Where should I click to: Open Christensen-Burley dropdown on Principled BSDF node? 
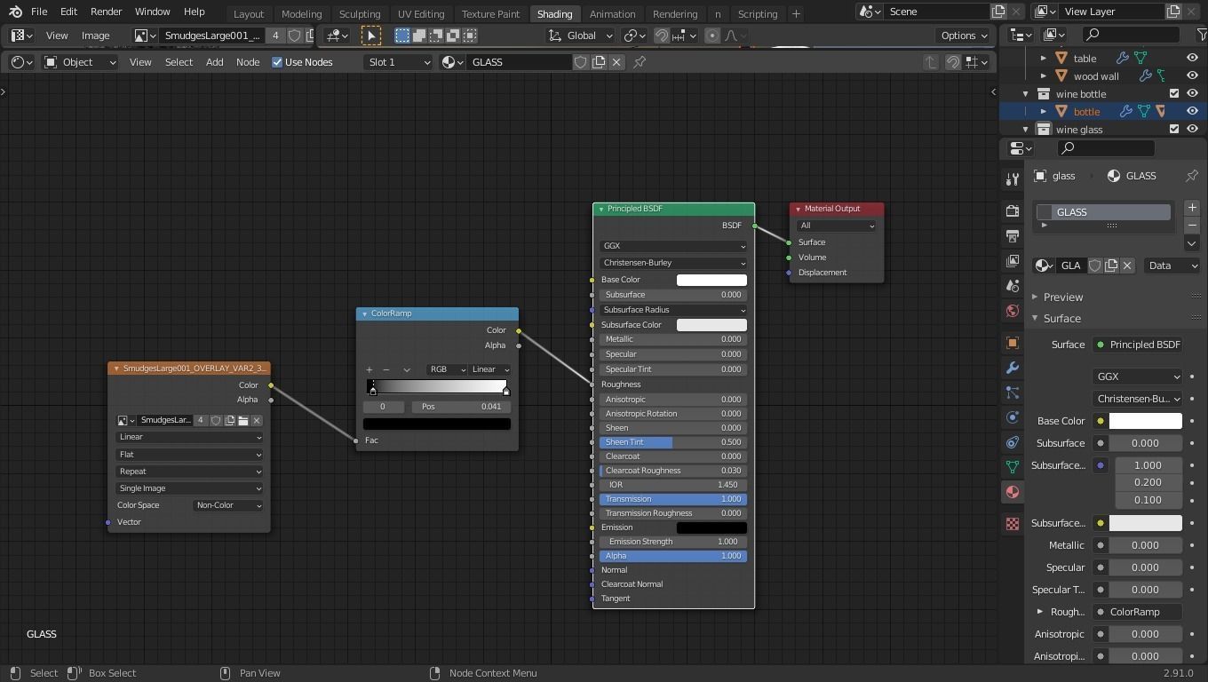(x=673, y=263)
